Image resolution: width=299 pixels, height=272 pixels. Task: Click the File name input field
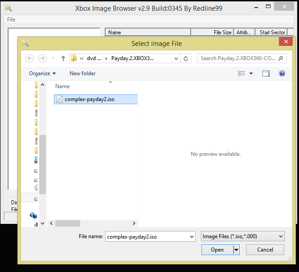point(147,236)
